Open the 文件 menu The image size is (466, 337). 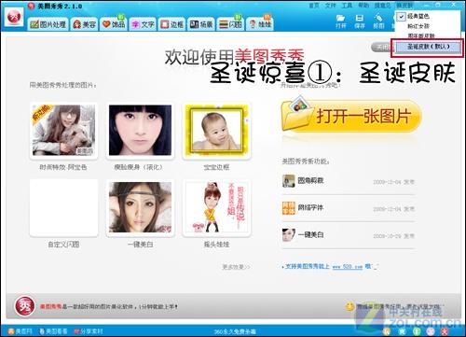point(331,6)
